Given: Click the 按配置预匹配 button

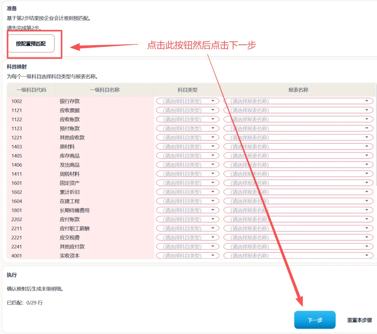Looking at the screenshot, I should point(31,44).
